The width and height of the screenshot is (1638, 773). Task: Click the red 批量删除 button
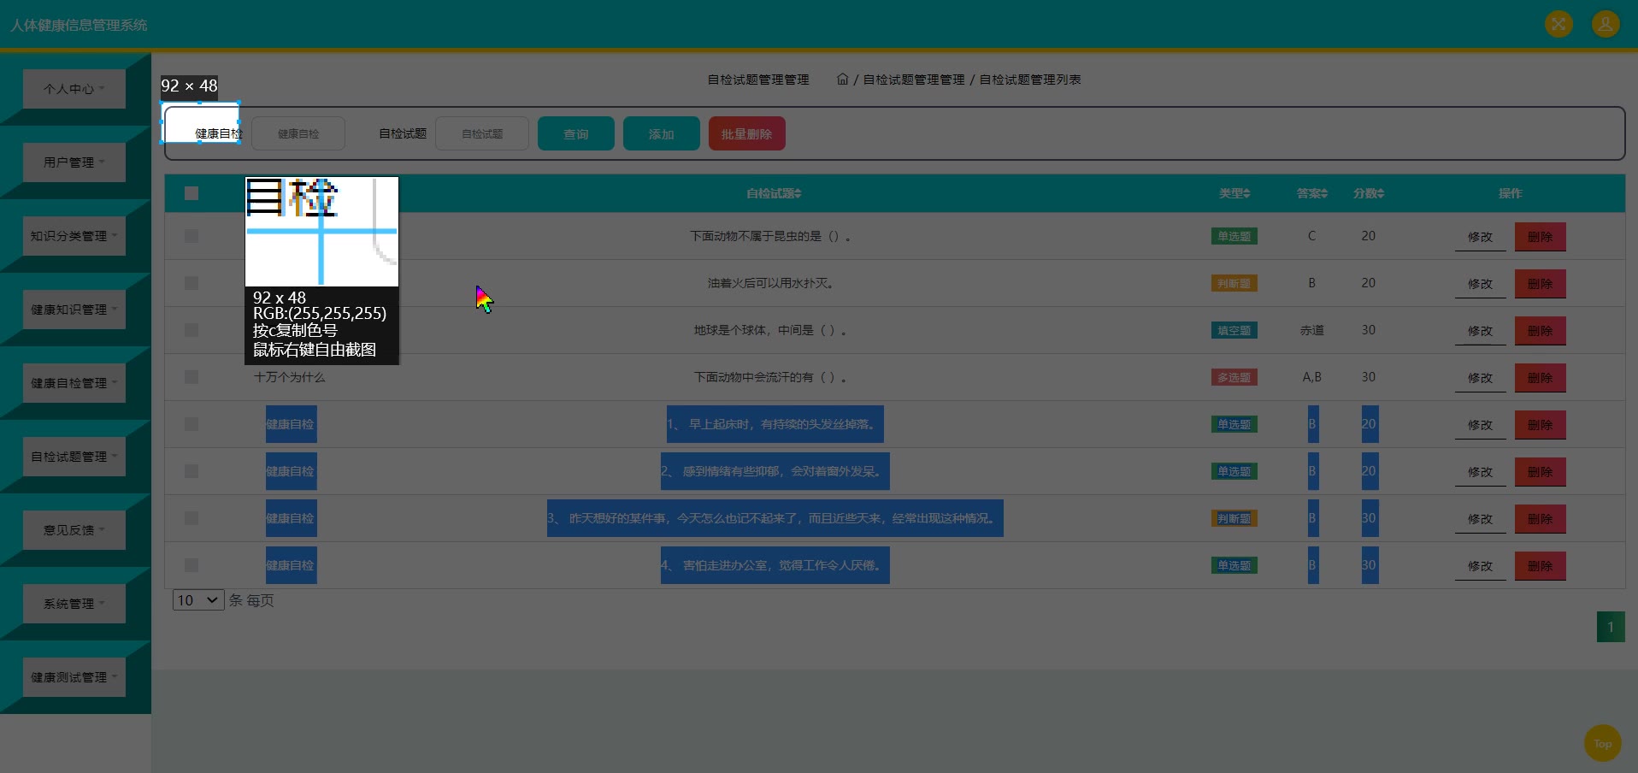click(747, 133)
